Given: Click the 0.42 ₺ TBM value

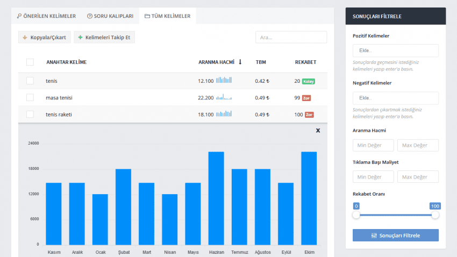Looking at the screenshot, I should [x=262, y=81].
